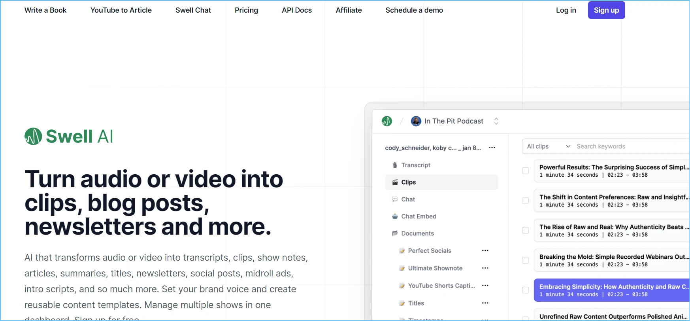Click the cody_schneider episode title

[433, 148]
